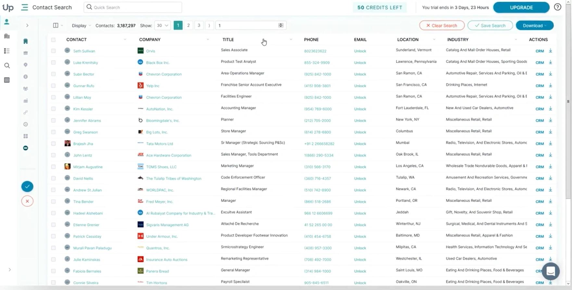Open the chat support widget
The width and height of the screenshot is (572, 290).
[551, 271]
